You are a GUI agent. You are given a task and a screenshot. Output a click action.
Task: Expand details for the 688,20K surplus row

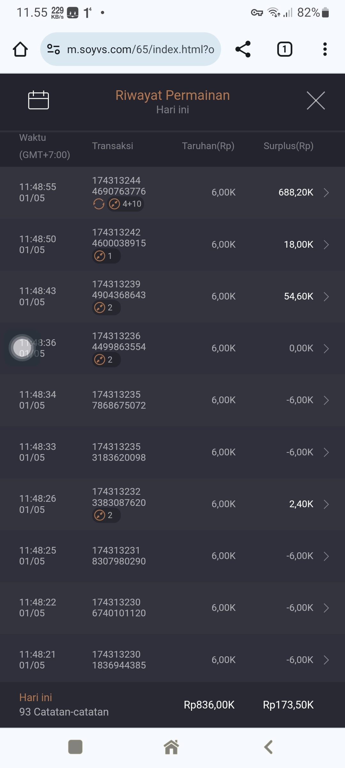[x=326, y=193]
